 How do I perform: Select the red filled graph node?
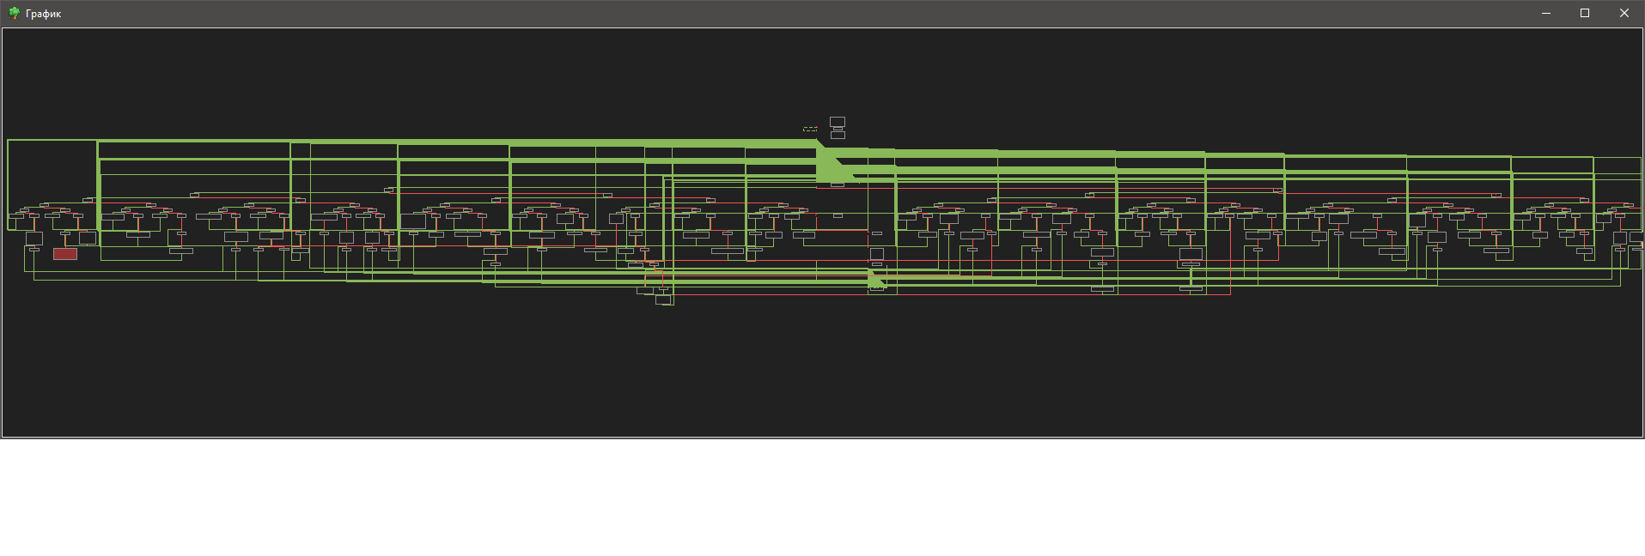tap(65, 254)
